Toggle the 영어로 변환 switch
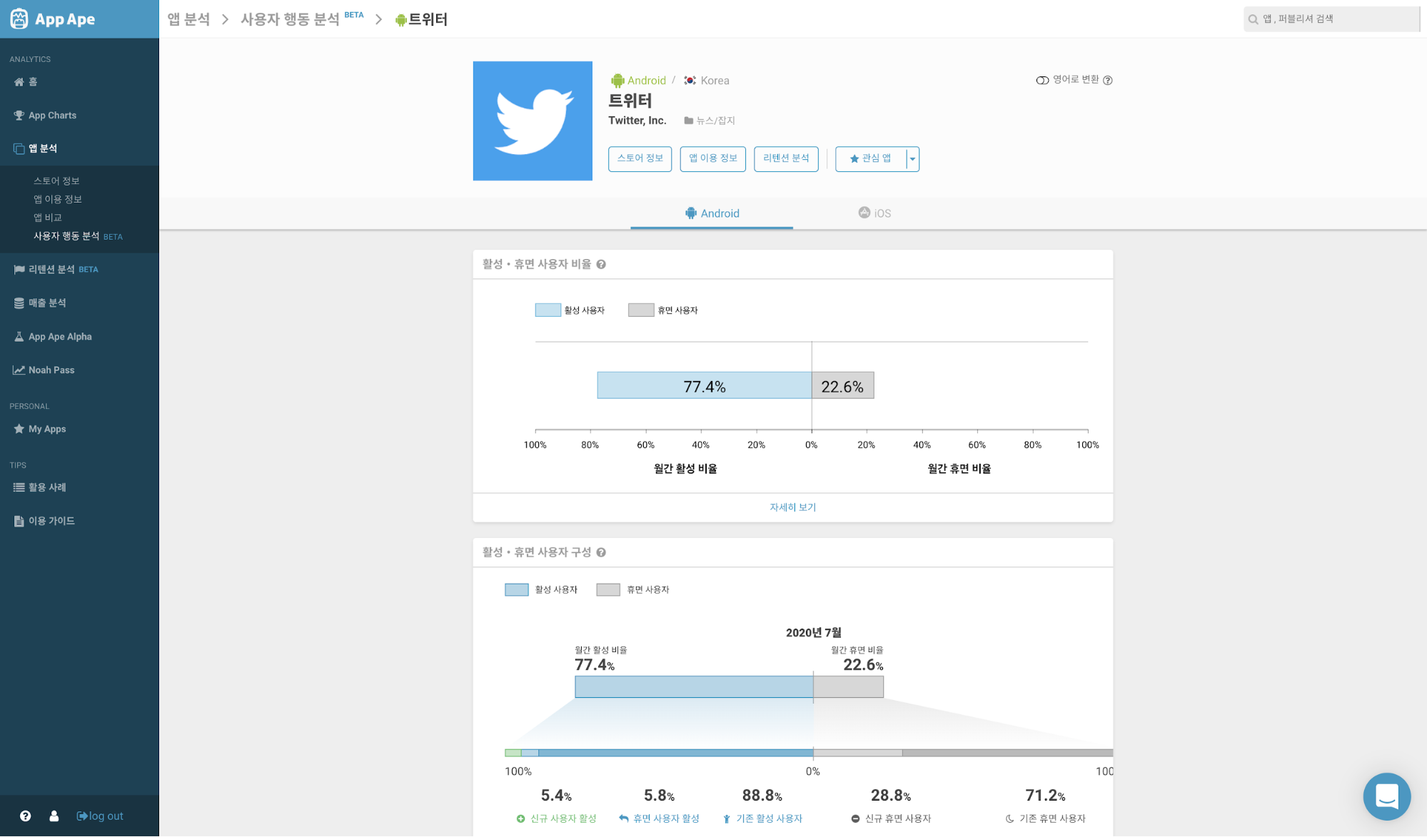1427x837 pixels. 1042,80
